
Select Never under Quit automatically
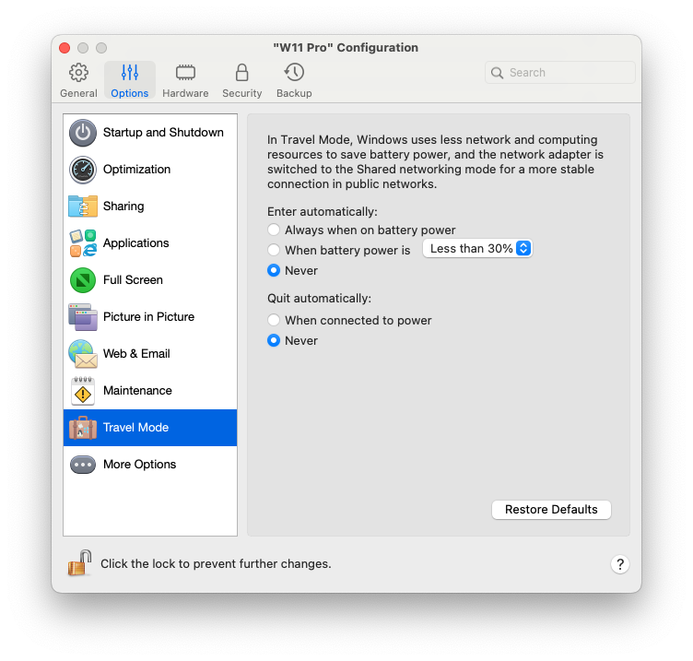click(x=274, y=340)
